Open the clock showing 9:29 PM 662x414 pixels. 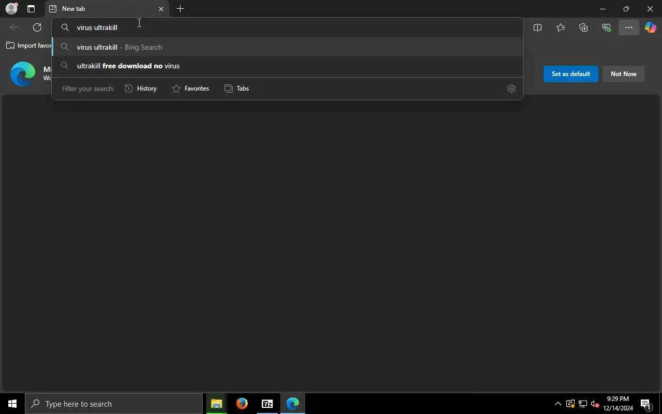618,404
